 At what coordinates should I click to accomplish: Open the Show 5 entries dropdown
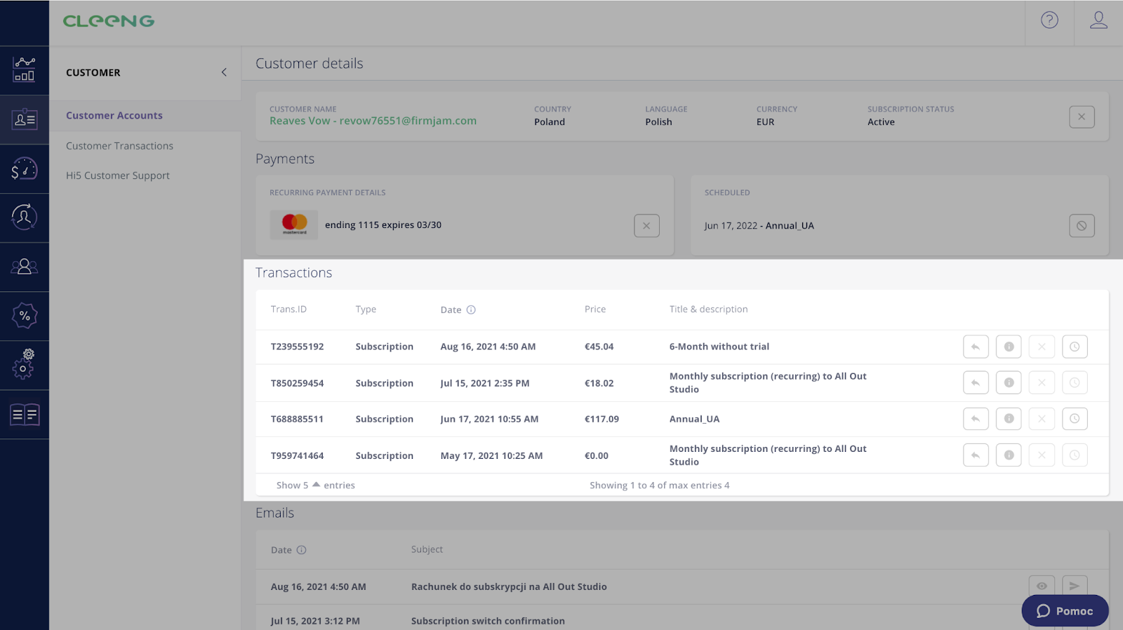click(x=315, y=485)
